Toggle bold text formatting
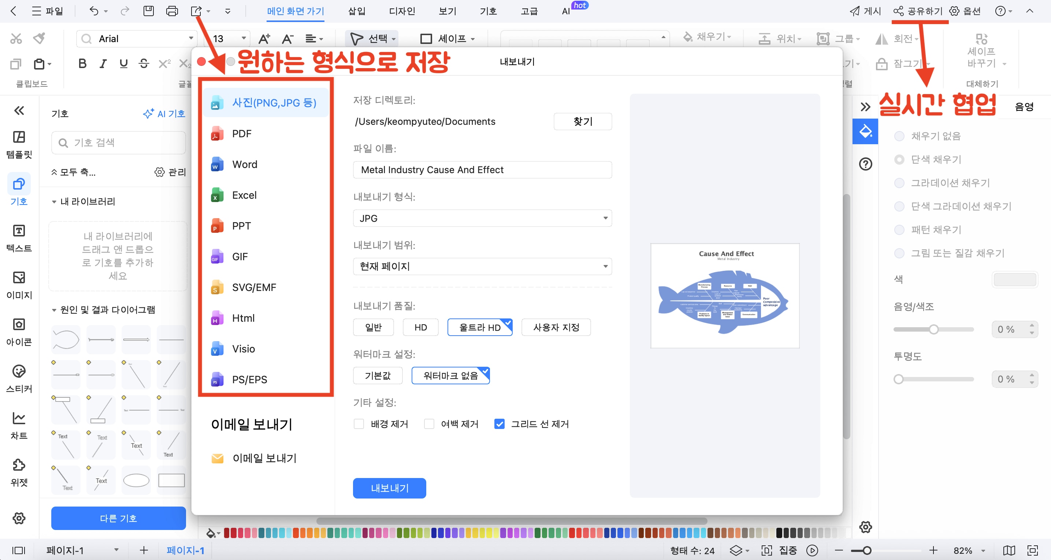The height and width of the screenshot is (560, 1051). coord(82,64)
